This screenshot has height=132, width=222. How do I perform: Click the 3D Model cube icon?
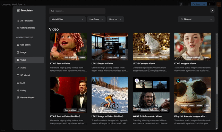(x=18, y=75)
